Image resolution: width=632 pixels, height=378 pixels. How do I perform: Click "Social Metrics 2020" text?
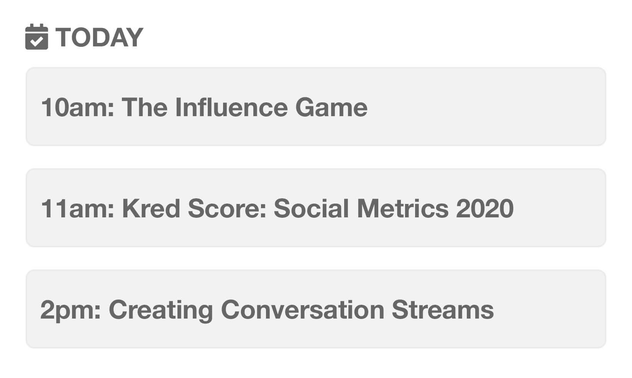pos(394,208)
